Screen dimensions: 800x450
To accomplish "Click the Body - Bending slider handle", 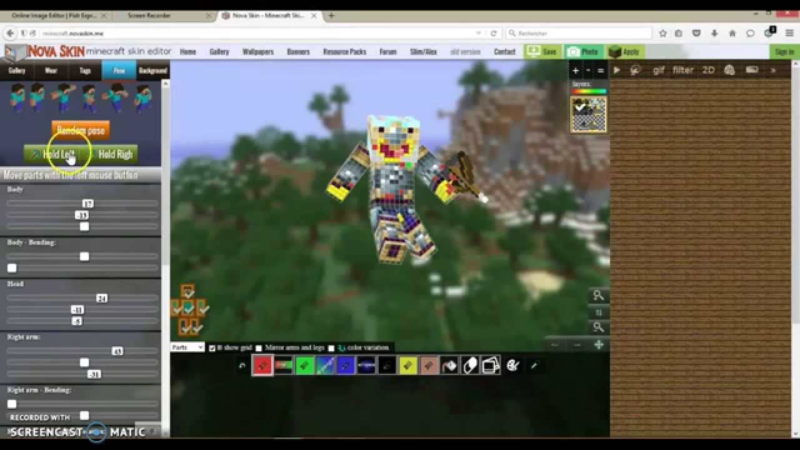I will (x=84, y=256).
